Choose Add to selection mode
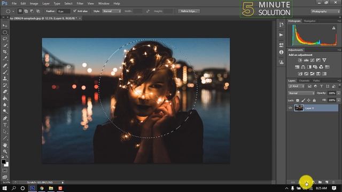 click(26, 11)
